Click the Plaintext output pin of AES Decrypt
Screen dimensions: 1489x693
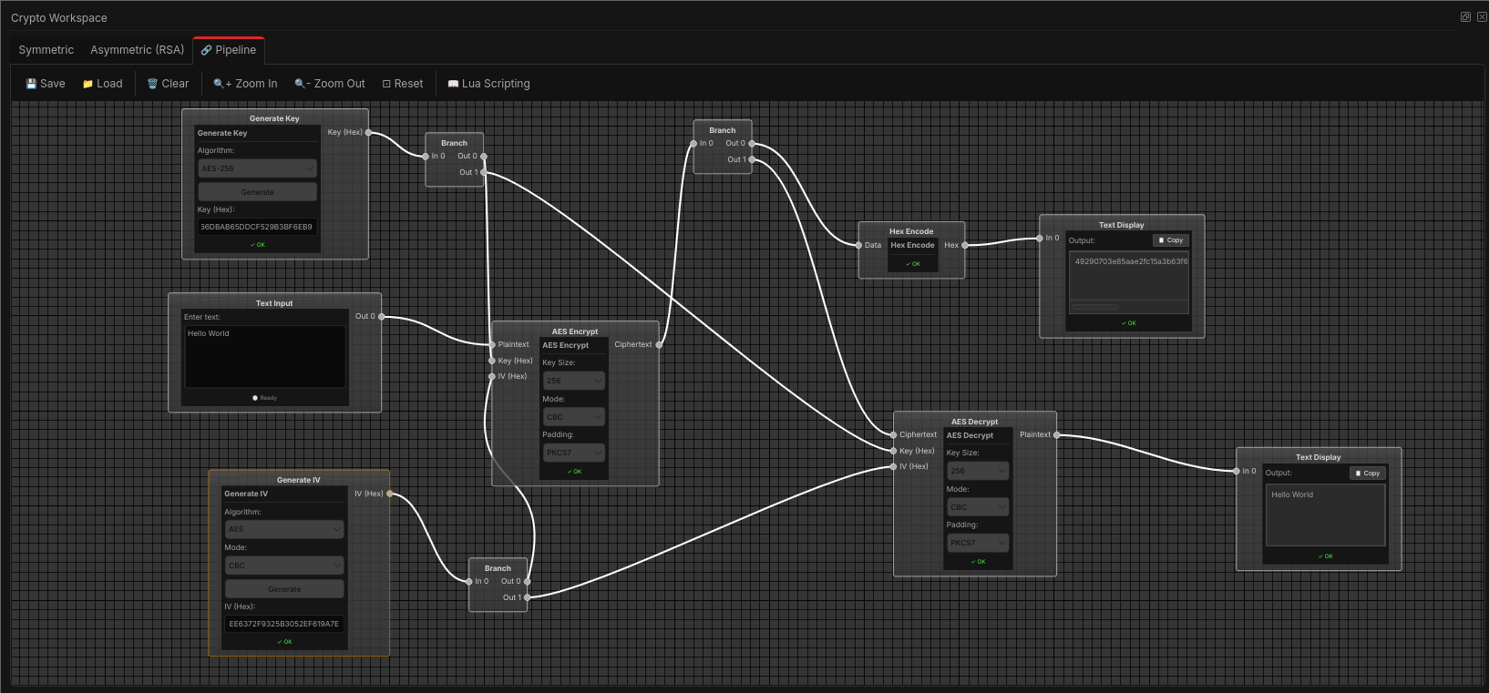click(x=1057, y=434)
